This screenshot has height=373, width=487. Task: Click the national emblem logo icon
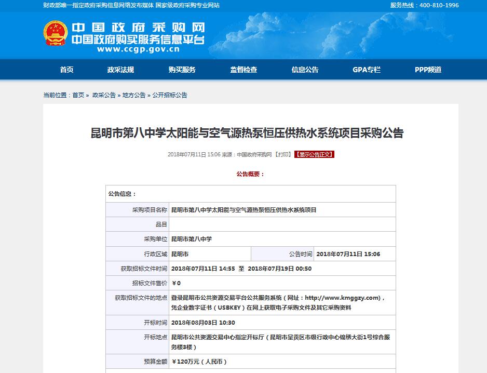tap(55, 33)
